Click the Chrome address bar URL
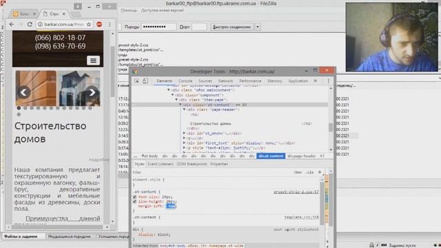 64,25
